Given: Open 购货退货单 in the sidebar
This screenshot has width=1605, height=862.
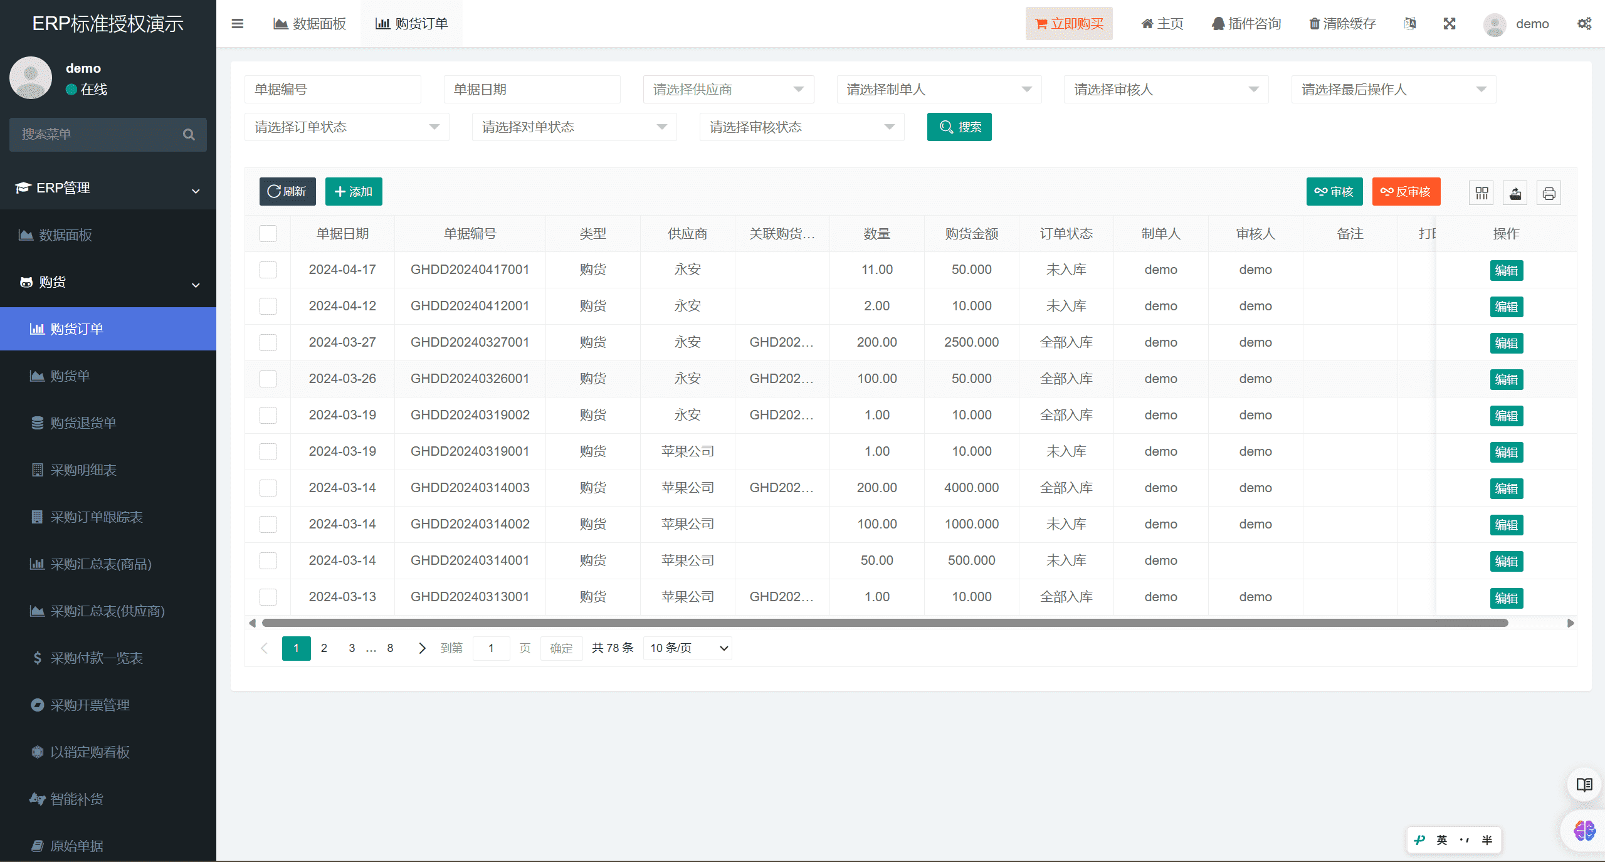Looking at the screenshot, I should coord(108,423).
